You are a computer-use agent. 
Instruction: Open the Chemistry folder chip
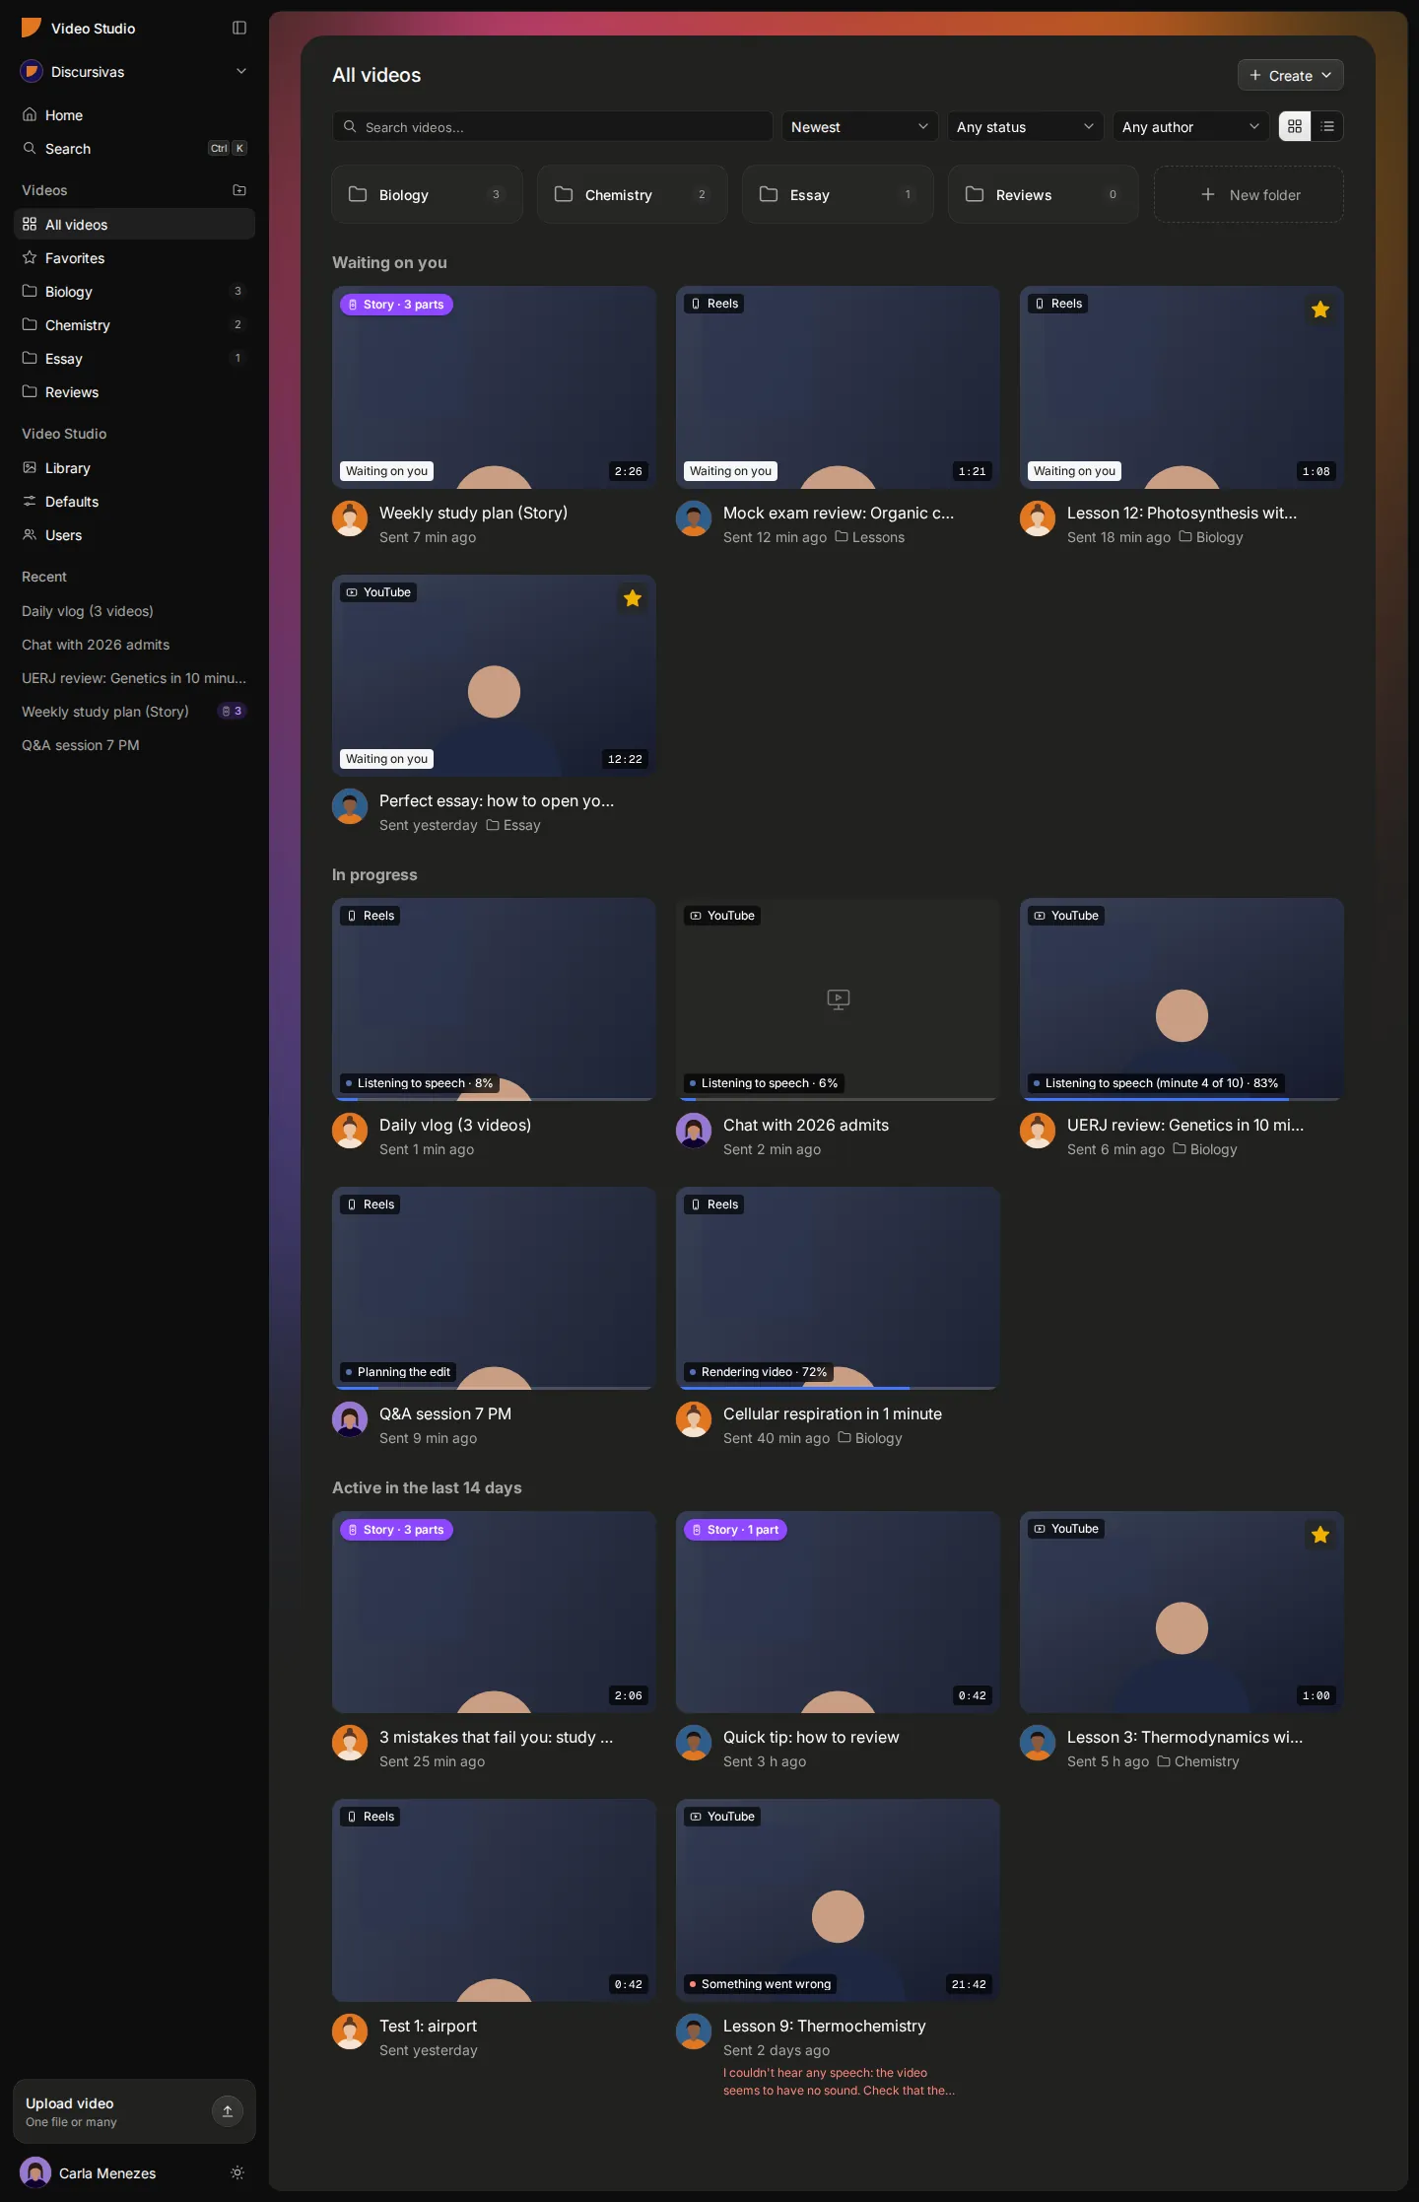coord(633,194)
